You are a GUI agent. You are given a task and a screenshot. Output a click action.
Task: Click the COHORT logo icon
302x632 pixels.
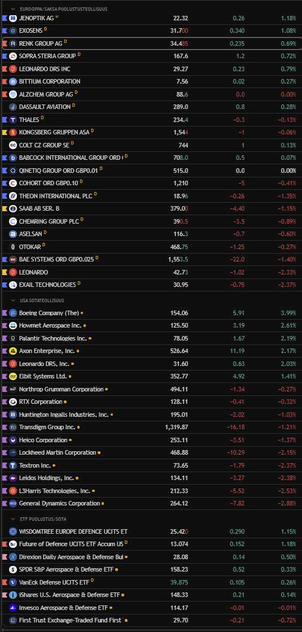tap(13, 184)
